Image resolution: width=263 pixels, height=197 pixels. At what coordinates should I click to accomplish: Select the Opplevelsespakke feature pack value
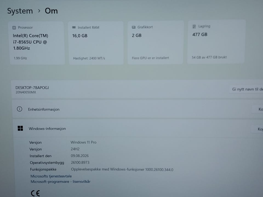122,169
